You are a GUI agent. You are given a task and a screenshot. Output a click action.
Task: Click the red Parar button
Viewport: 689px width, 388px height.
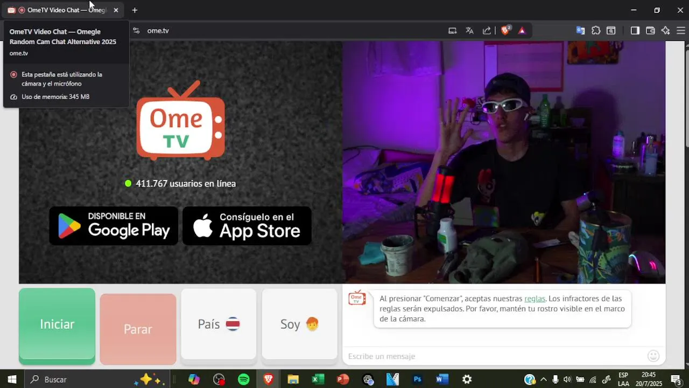click(x=138, y=329)
